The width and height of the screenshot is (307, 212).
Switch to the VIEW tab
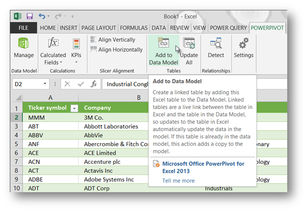click(200, 28)
